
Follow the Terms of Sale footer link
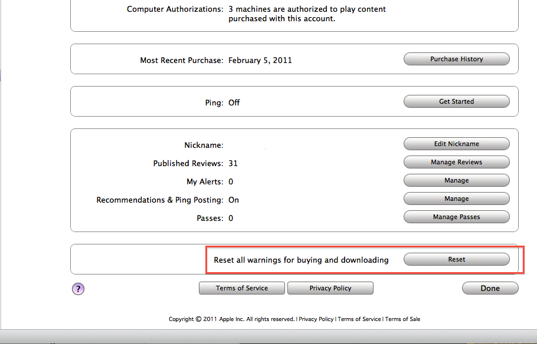[x=402, y=319]
